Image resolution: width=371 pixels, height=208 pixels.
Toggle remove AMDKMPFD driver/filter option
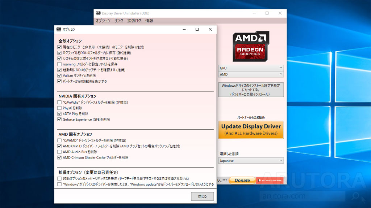click(x=59, y=146)
